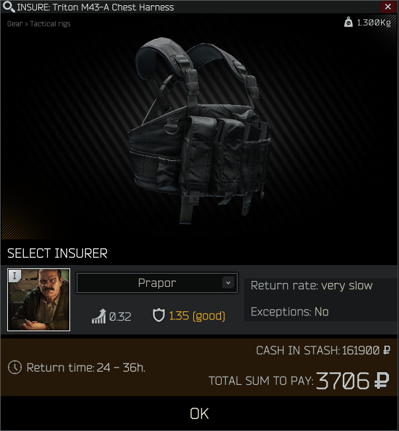Click the total sum 3706 amount
This screenshot has width=399, height=431.
pos(353,381)
